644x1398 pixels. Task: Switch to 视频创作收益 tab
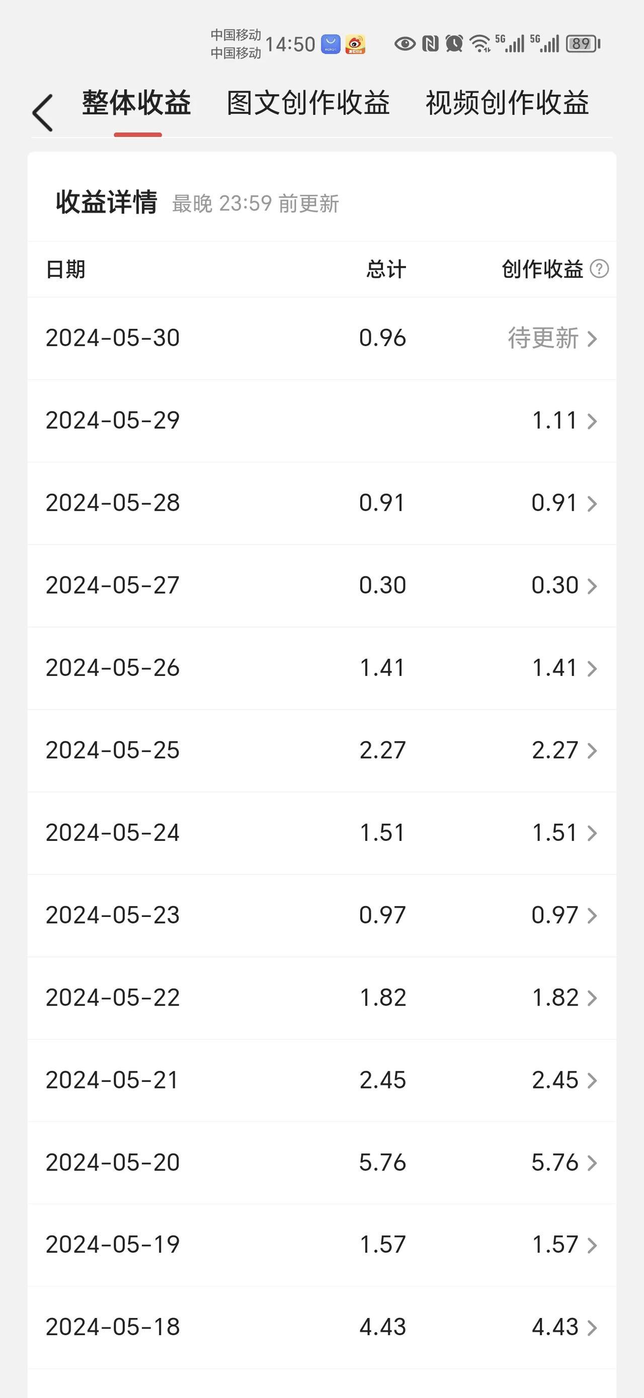click(507, 103)
